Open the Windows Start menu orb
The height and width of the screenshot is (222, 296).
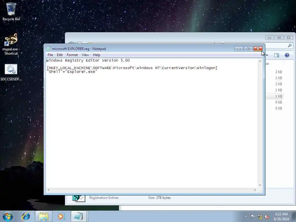8,216
